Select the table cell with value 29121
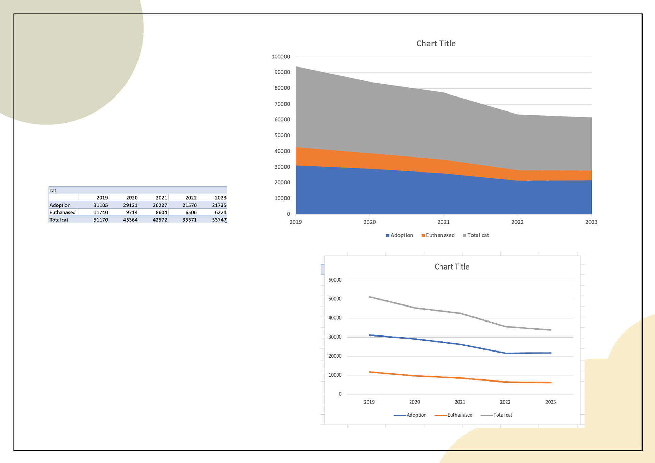The image size is (655, 463). click(x=124, y=205)
